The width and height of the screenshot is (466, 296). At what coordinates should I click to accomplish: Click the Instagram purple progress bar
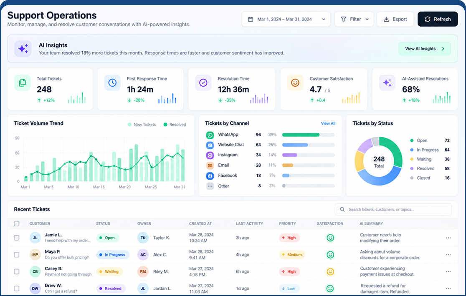click(289, 155)
